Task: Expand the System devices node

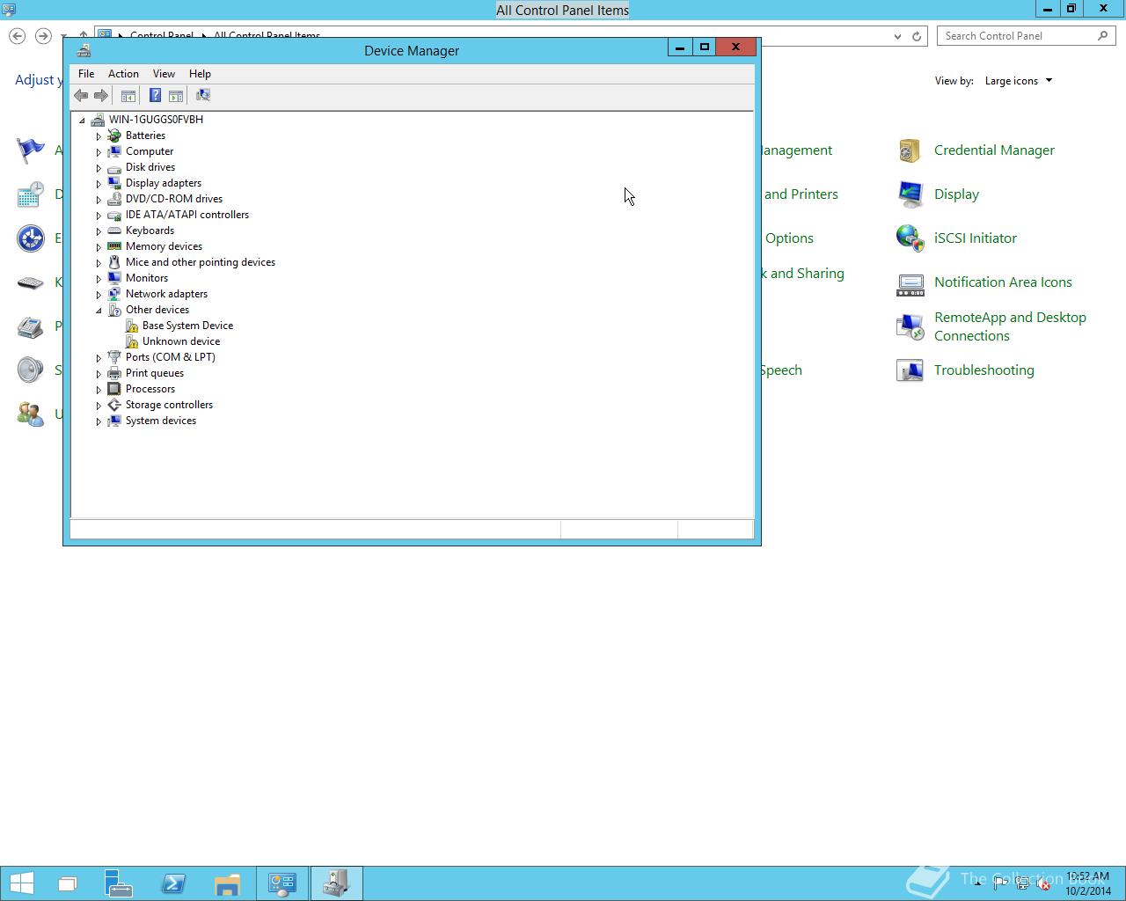Action: pos(99,421)
